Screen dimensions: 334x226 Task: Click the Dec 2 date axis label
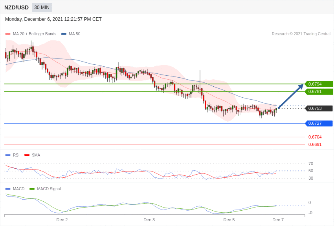coord(62,220)
